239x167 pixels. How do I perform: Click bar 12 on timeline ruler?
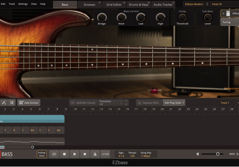coord(93,109)
